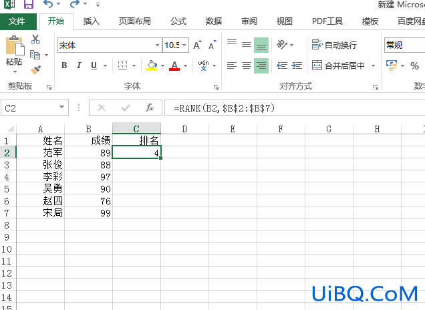Viewport: 425px width, 310px height.
Task: Center cell text horizontally
Action: 247,65
